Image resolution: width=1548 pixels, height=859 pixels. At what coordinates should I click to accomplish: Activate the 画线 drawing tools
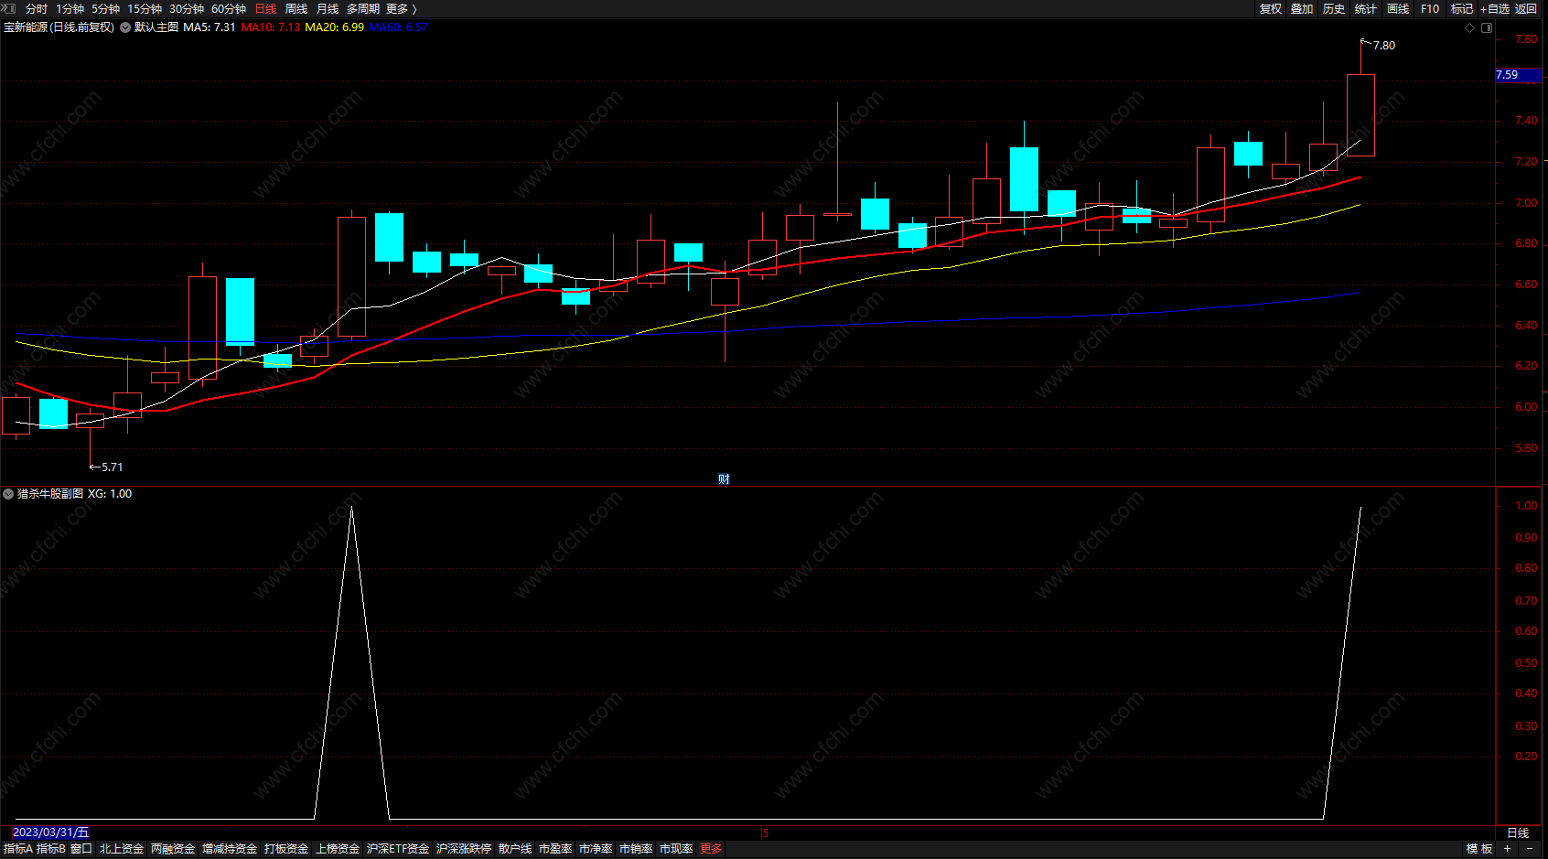pos(1398,9)
